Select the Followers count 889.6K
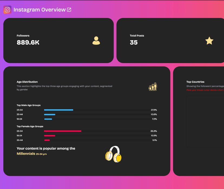 tap(28, 42)
